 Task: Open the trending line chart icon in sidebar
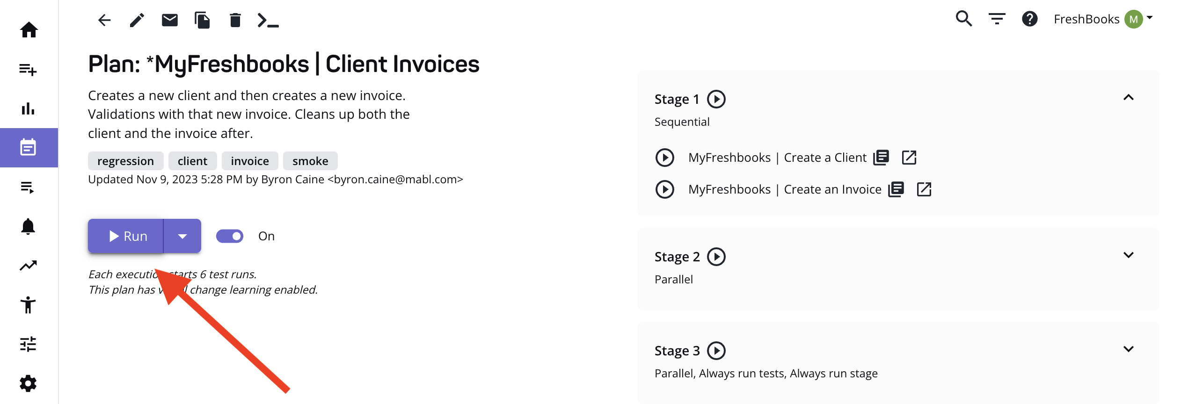point(28,266)
